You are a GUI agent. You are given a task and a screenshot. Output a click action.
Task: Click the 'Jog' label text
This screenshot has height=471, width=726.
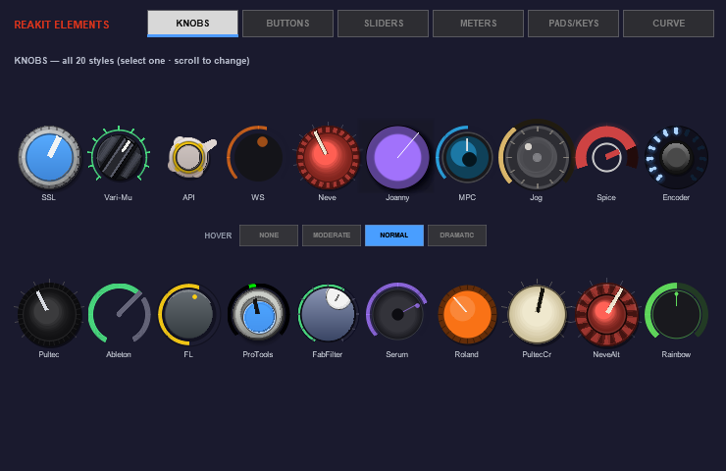click(537, 198)
